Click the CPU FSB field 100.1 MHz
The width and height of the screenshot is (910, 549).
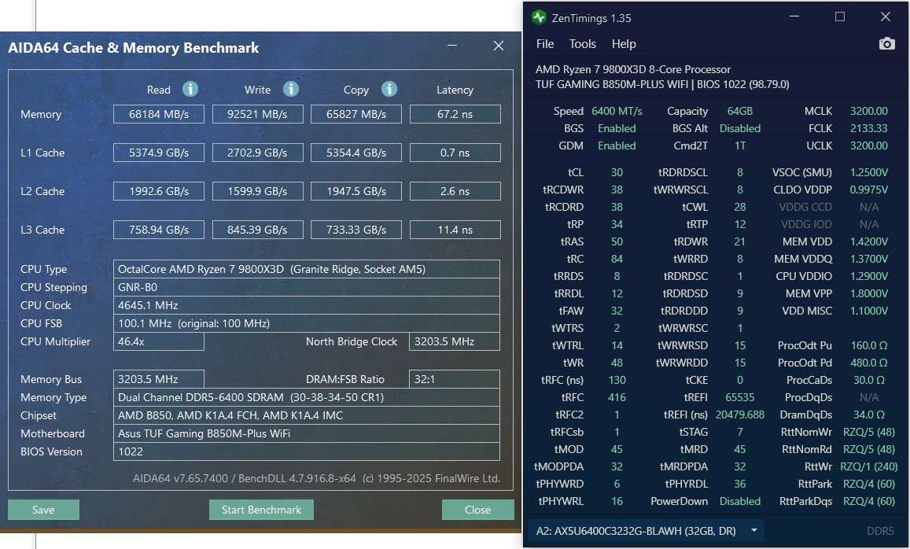pyautogui.click(x=307, y=323)
